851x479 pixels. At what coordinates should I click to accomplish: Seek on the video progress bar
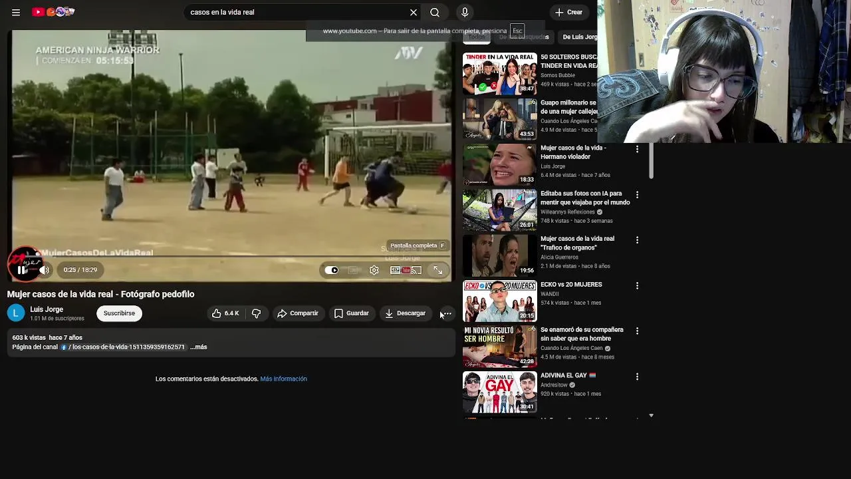[x=231, y=256]
